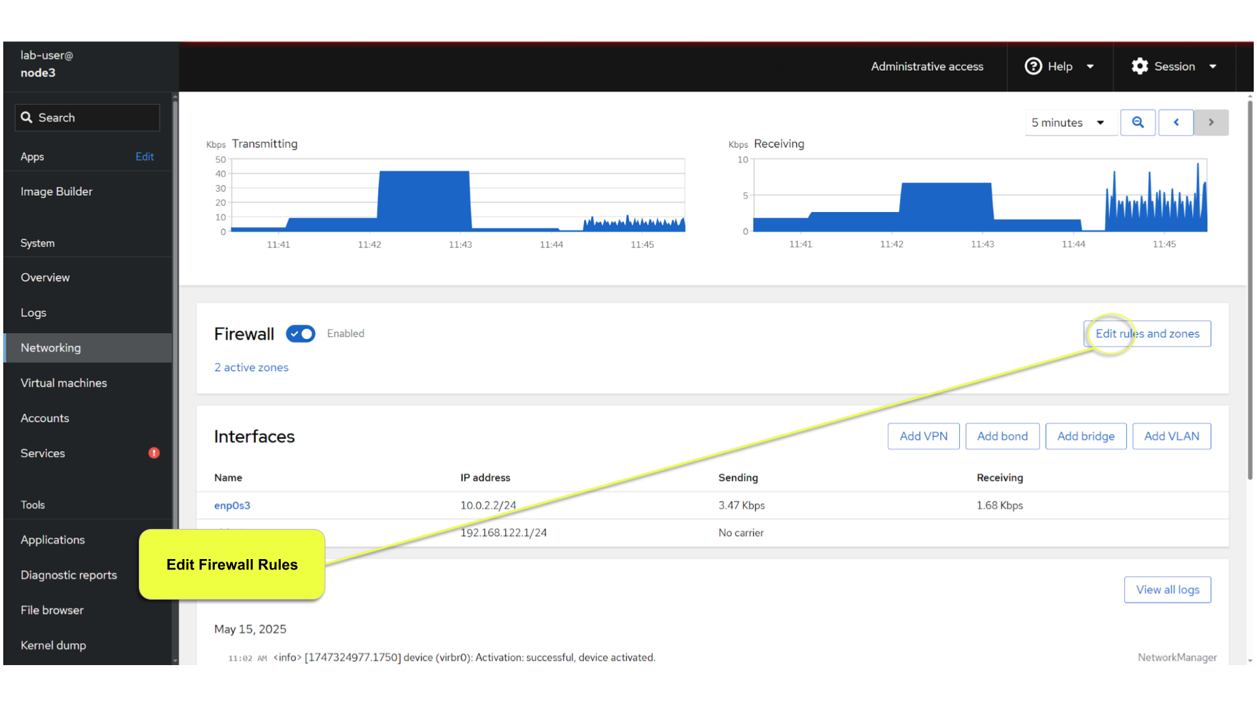Open Virtual machines in the sidebar
This screenshot has width=1257, height=707.
[64, 383]
